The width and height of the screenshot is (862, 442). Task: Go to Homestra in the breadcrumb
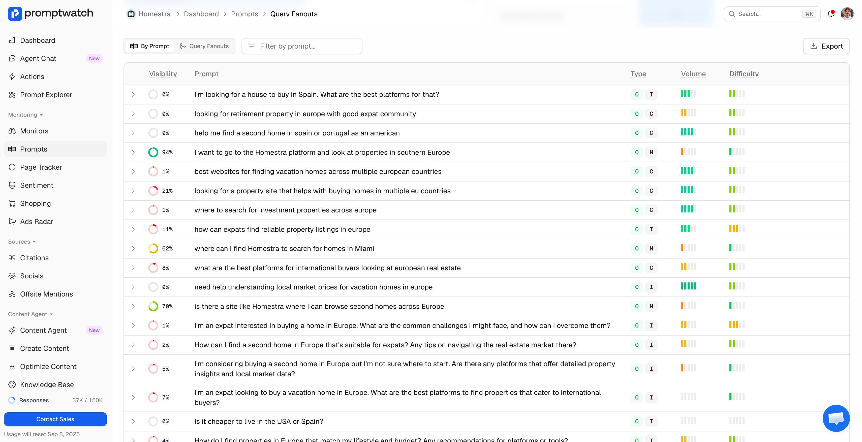click(x=154, y=14)
